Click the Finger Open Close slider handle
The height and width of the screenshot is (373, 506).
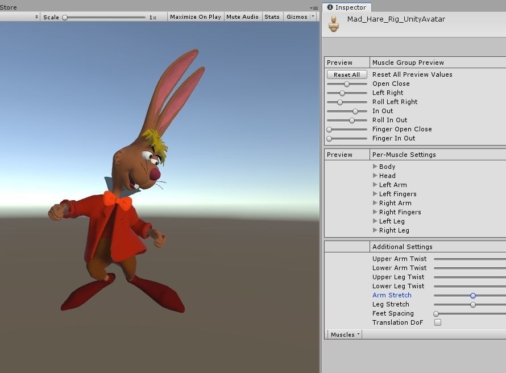coord(329,130)
